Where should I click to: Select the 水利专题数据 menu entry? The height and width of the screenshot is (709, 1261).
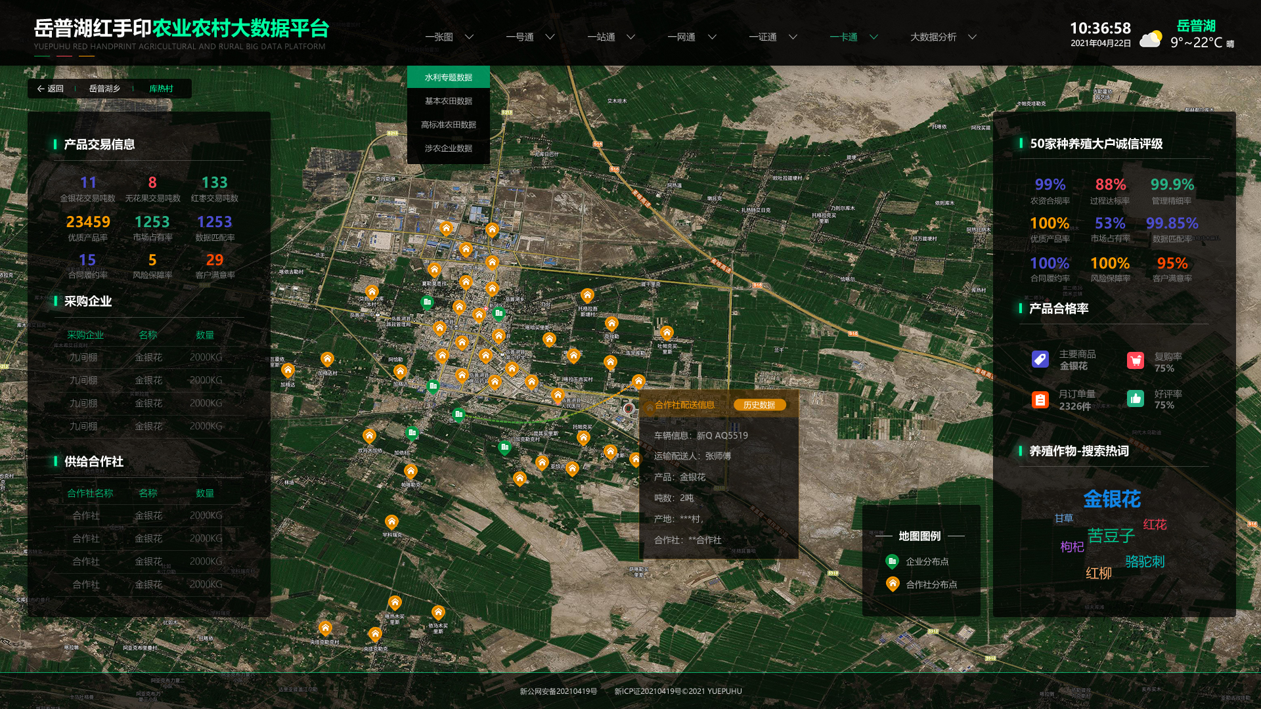[x=449, y=77]
